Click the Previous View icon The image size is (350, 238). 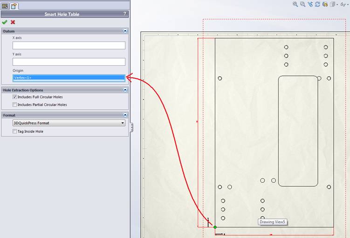310,4
